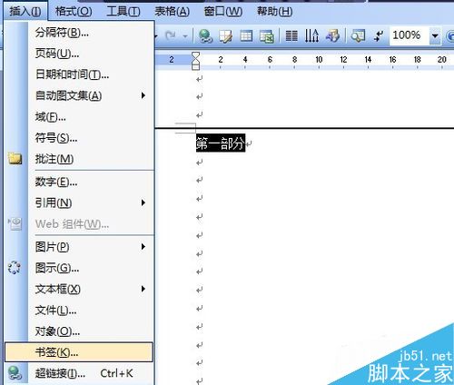Image resolution: width=454 pixels, height=385 pixels.
Task: Expand the 文本框(X) submenu
Action: point(79,289)
